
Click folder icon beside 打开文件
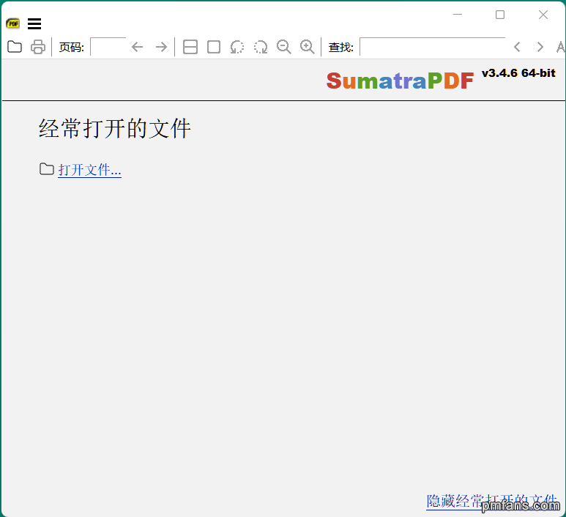[47, 169]
